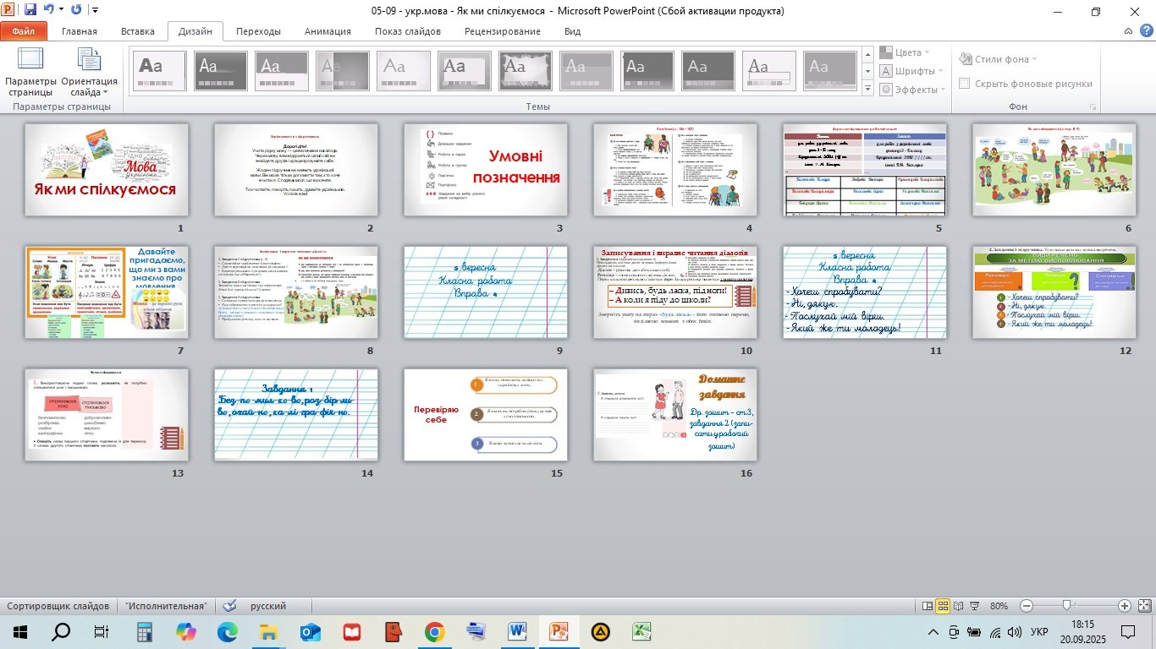1156x649 pixels.
Task: Click the zoom slider handle
Action: click(1068, 606)
